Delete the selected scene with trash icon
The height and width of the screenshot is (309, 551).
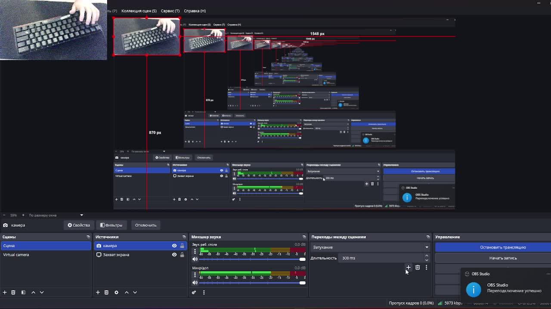(x=13, y=292)
